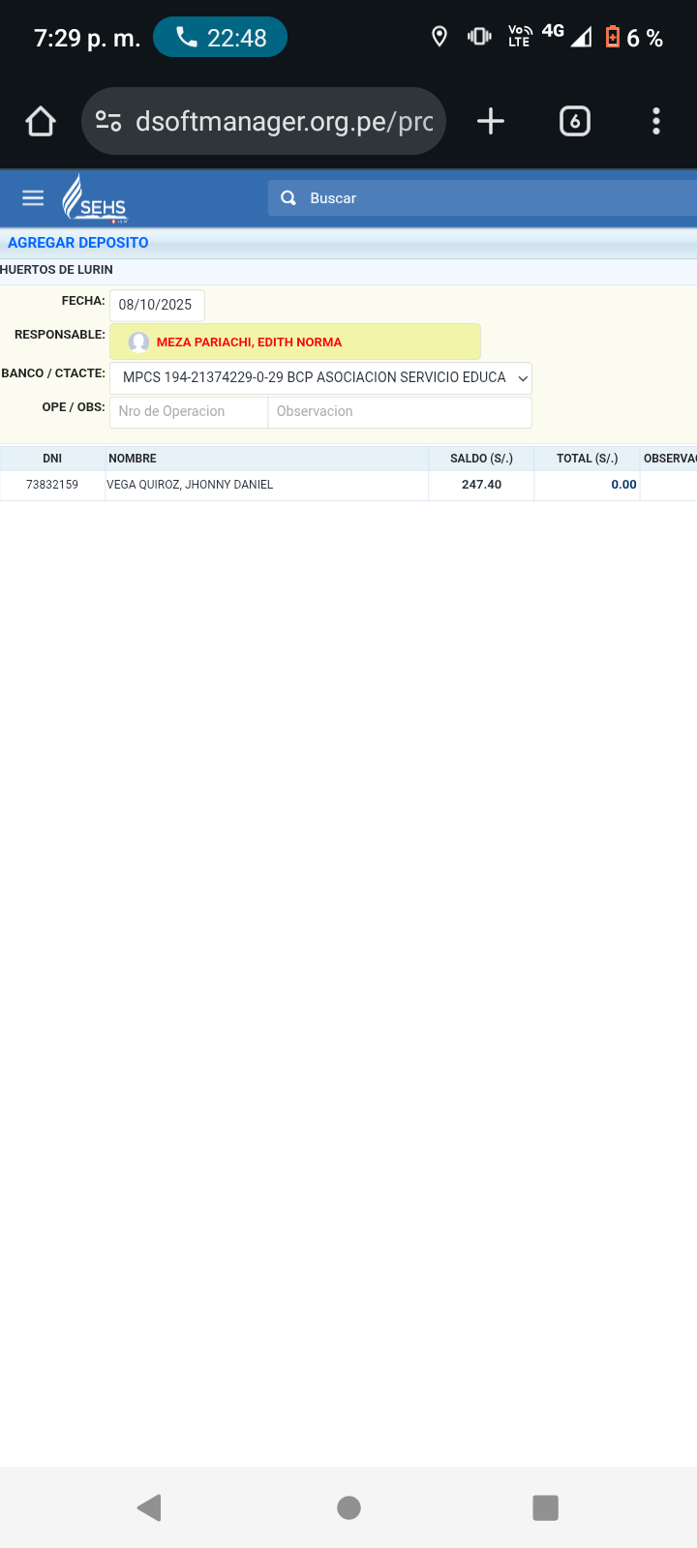Click the responsible person avatar icon
The width and height of the screenshot is (697, 1548).
click(138, 342)
